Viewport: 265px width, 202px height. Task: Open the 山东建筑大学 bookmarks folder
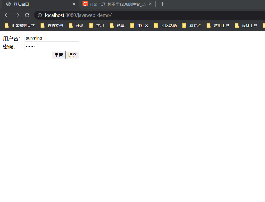tap(22, 26)
